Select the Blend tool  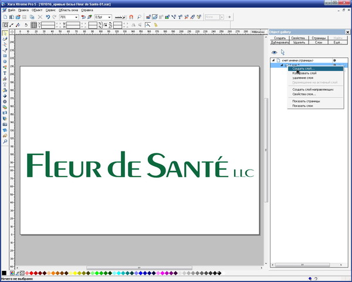(x=5, y=107)
